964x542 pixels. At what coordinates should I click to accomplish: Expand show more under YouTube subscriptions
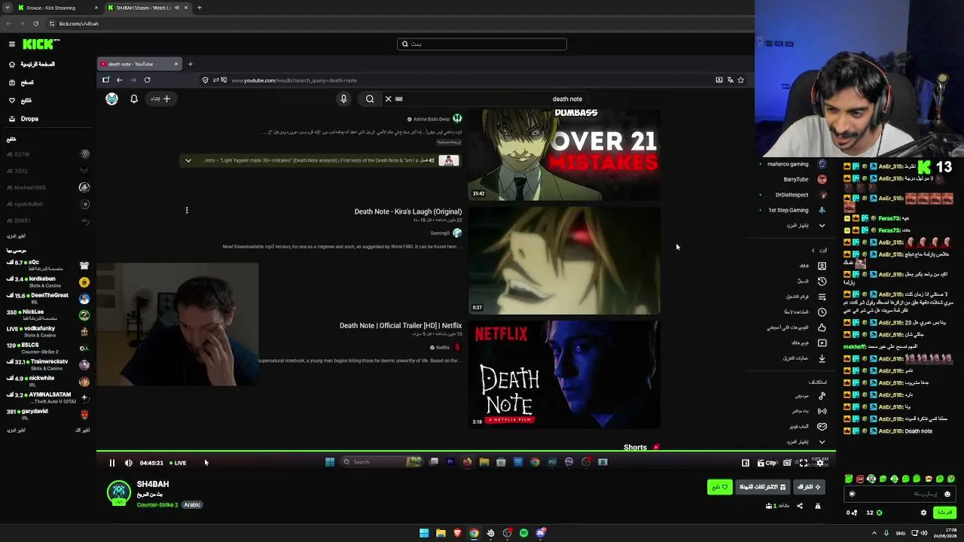point(806,226)
